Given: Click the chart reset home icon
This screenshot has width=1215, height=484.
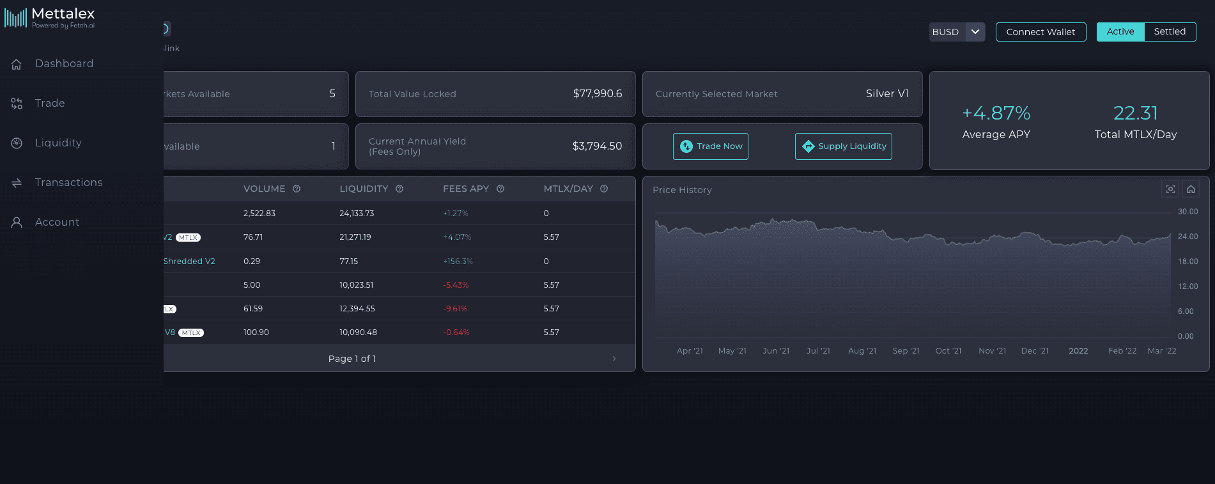Looking at the screenshot, I should 1191,189.
